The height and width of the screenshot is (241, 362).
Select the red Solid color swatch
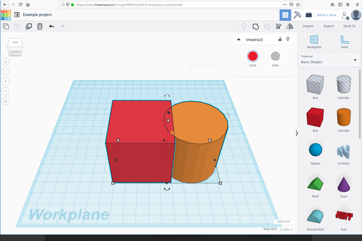point(253,56)
